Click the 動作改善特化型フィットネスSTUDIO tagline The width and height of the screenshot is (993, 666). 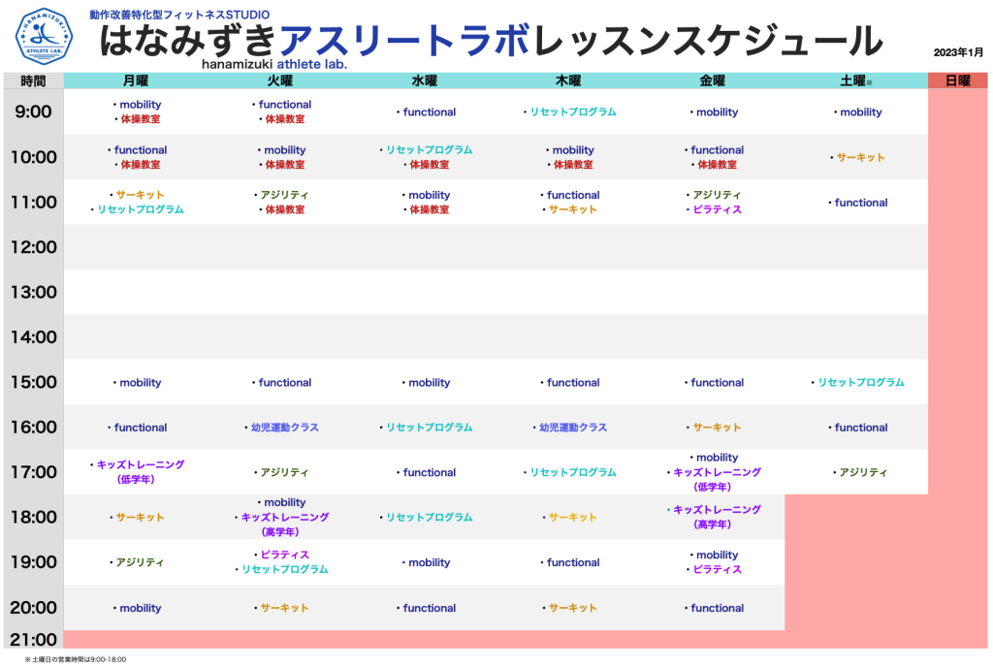(x=179, y=15)
